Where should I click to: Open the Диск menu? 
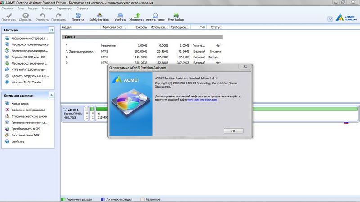(21, 9)
